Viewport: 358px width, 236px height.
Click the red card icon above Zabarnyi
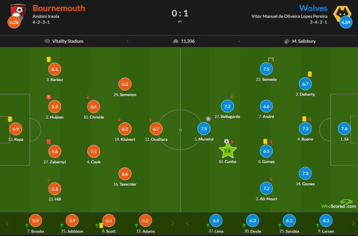[x=48, y=141]
